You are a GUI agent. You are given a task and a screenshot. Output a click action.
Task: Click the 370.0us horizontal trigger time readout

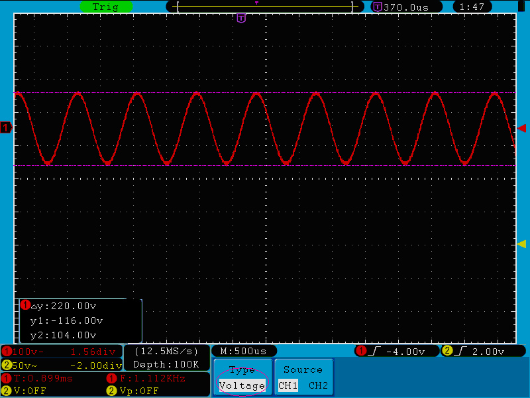pos(406,7)
